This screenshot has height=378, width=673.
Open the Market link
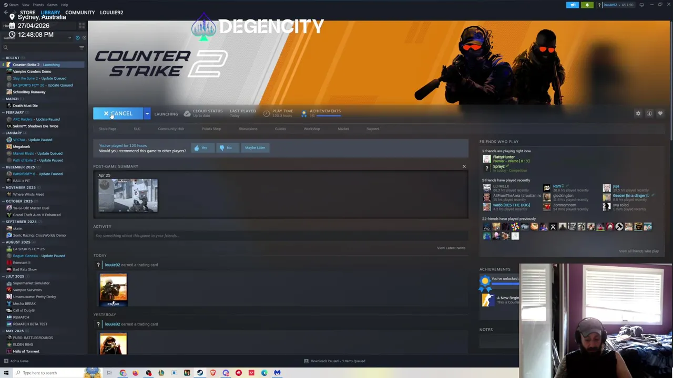[343, 129]
